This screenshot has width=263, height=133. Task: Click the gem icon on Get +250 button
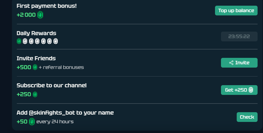[251, 90]
